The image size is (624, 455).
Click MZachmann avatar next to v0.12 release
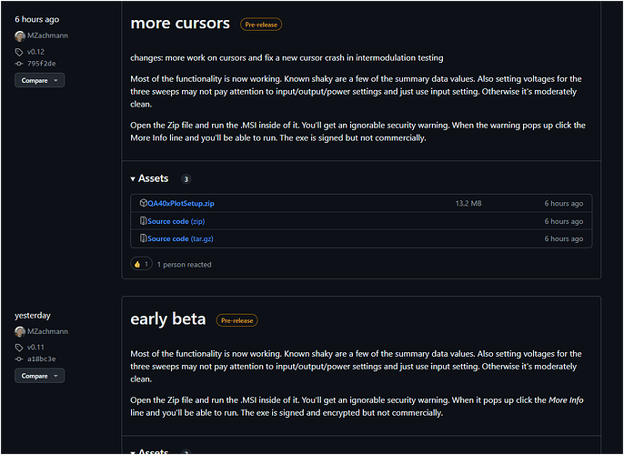[x=20, y=36]
